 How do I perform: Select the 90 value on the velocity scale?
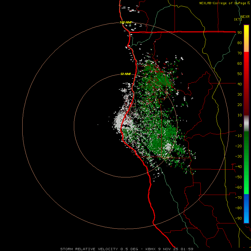point(240,33)
